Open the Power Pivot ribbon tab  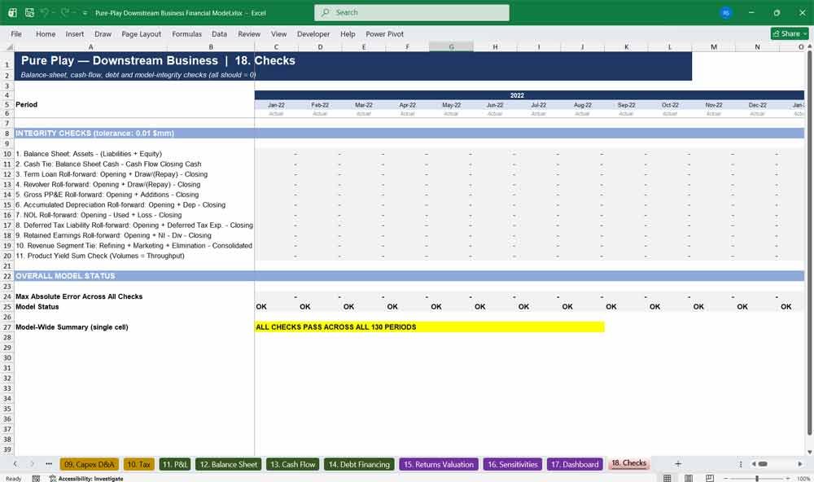(x=385, y=33)
